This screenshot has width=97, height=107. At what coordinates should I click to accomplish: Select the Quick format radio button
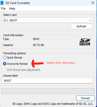[4, 58]
